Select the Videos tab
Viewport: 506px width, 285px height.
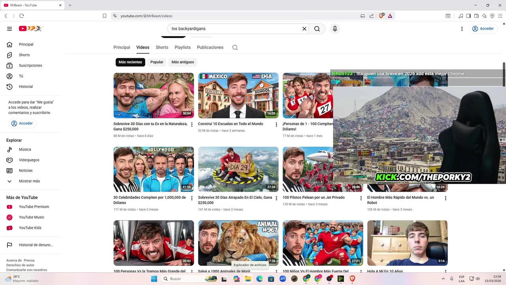click(143, 47)
